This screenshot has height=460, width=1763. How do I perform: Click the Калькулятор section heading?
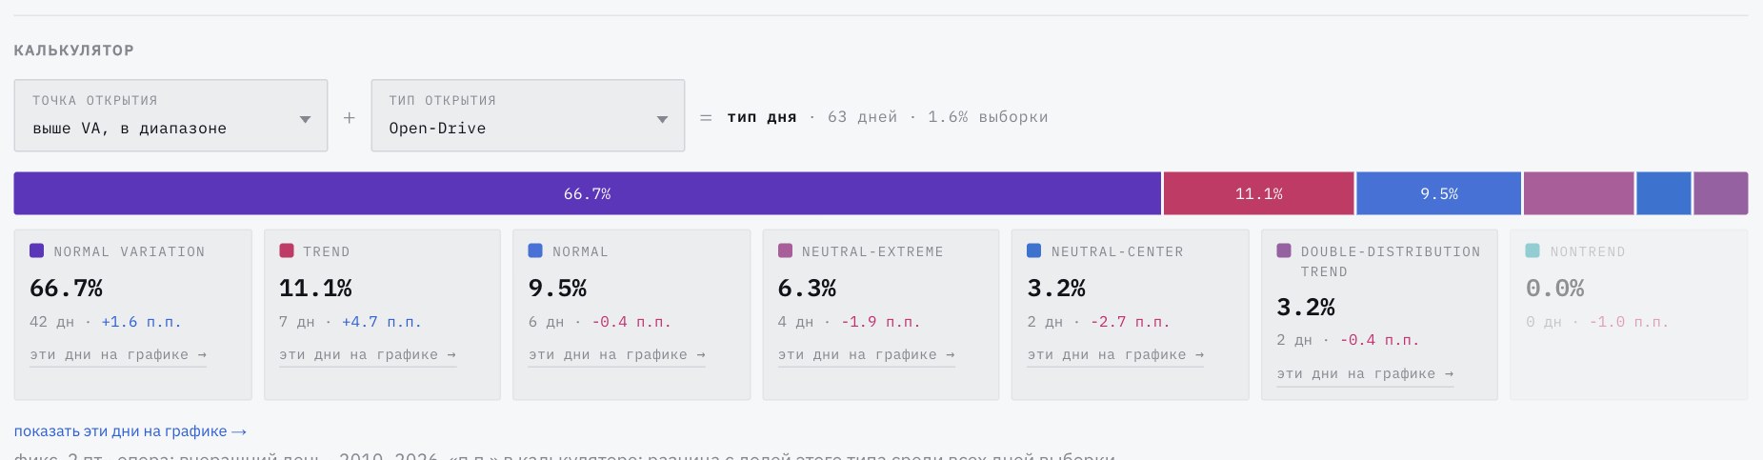pos(73,50)
